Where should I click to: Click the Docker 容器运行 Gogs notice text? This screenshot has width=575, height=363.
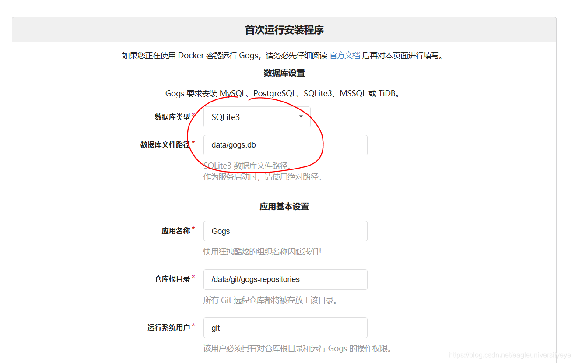[x=283, y=56]
